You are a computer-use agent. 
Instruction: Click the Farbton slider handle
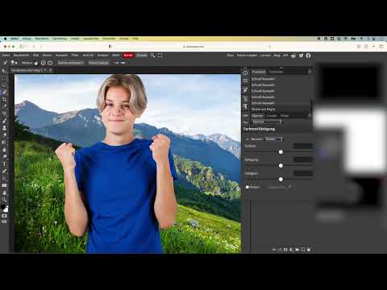(281, 152)
